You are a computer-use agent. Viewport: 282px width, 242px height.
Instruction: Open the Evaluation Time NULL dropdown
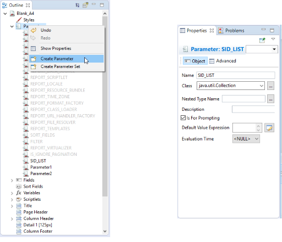[x=246, y=139]
